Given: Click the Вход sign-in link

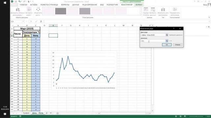Looking at the screenshot, I should click(x=205, y=5).
